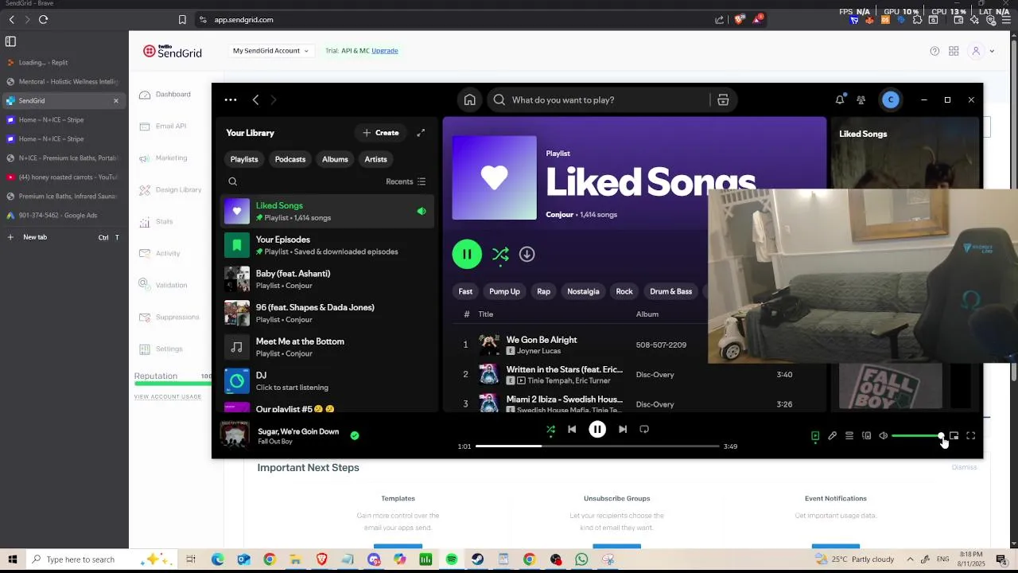Toggle shuffle beside the large green pause button

[x=500, y=255]
